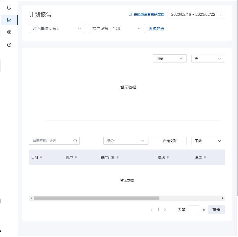Viewport: 238px width, 237px height.
Task: Open the 下载 download menu
Action: click(208, 141)
